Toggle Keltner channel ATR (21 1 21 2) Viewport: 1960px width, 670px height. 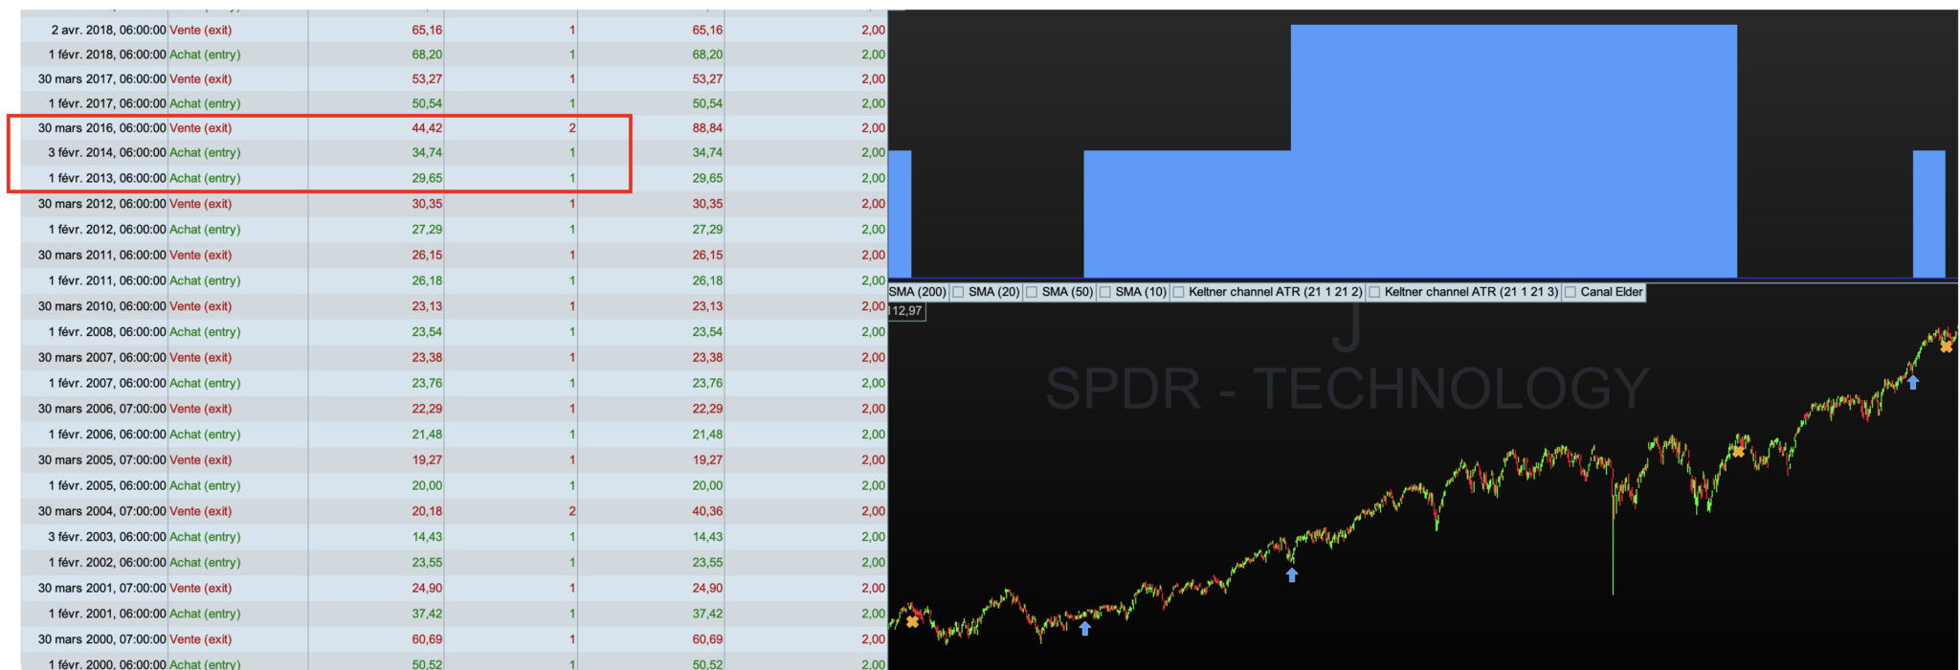click(1179, 292)
